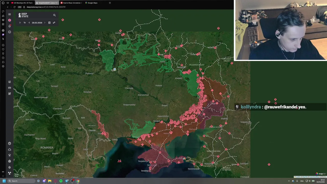Click the VPN badge in address bar
The image size is (327, 184).
[20, 7]
